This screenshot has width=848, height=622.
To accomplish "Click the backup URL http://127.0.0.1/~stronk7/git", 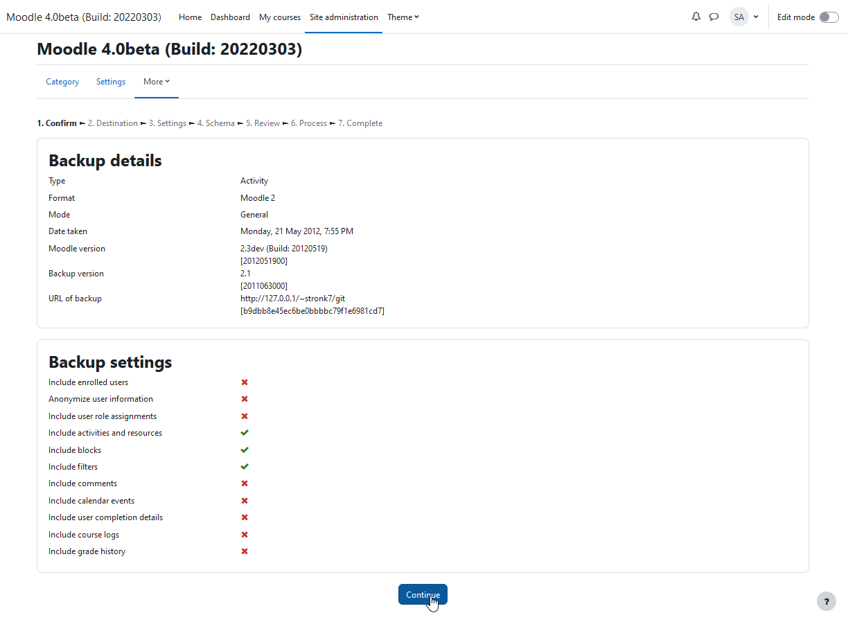I will pos(293,299).
